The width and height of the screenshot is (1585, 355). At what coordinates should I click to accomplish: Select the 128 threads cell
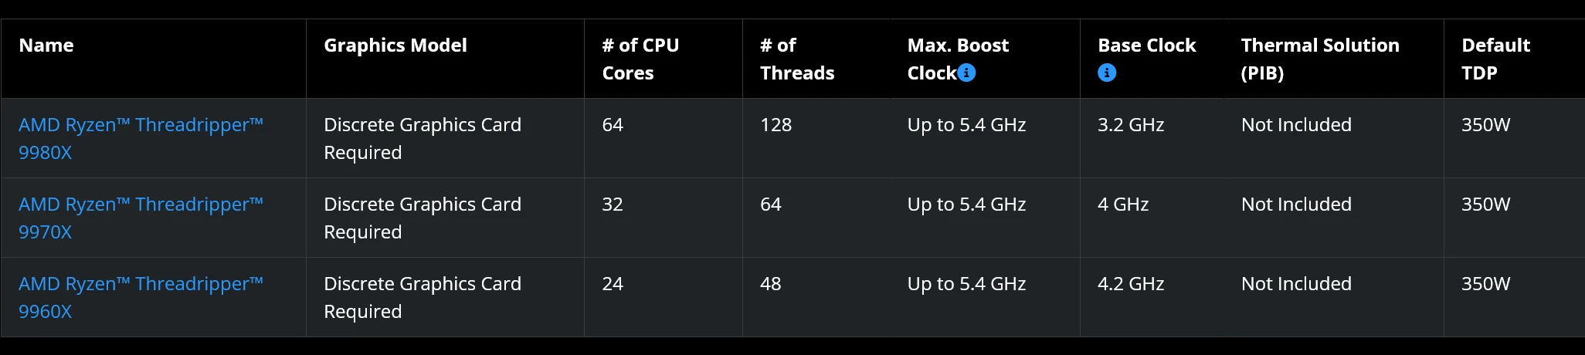point(816,138)
